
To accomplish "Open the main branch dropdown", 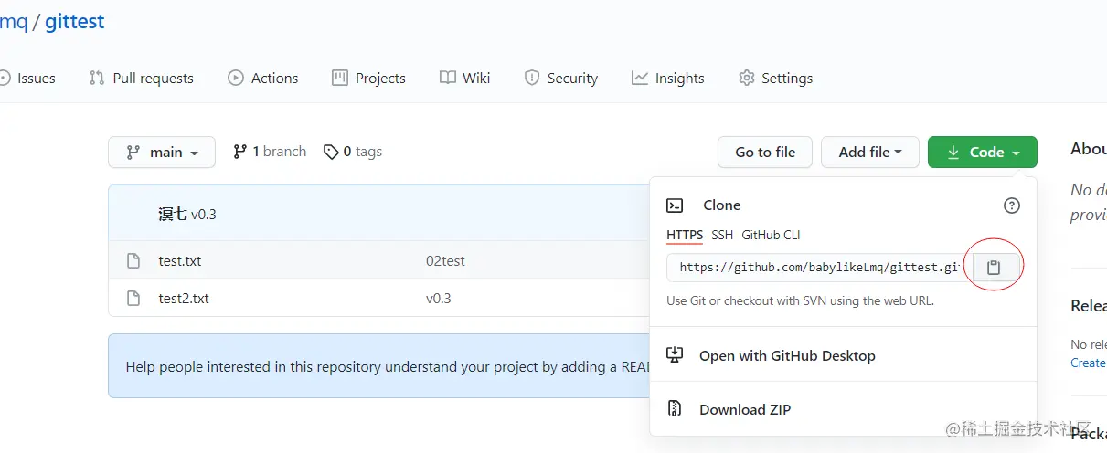I will point(162,153).
